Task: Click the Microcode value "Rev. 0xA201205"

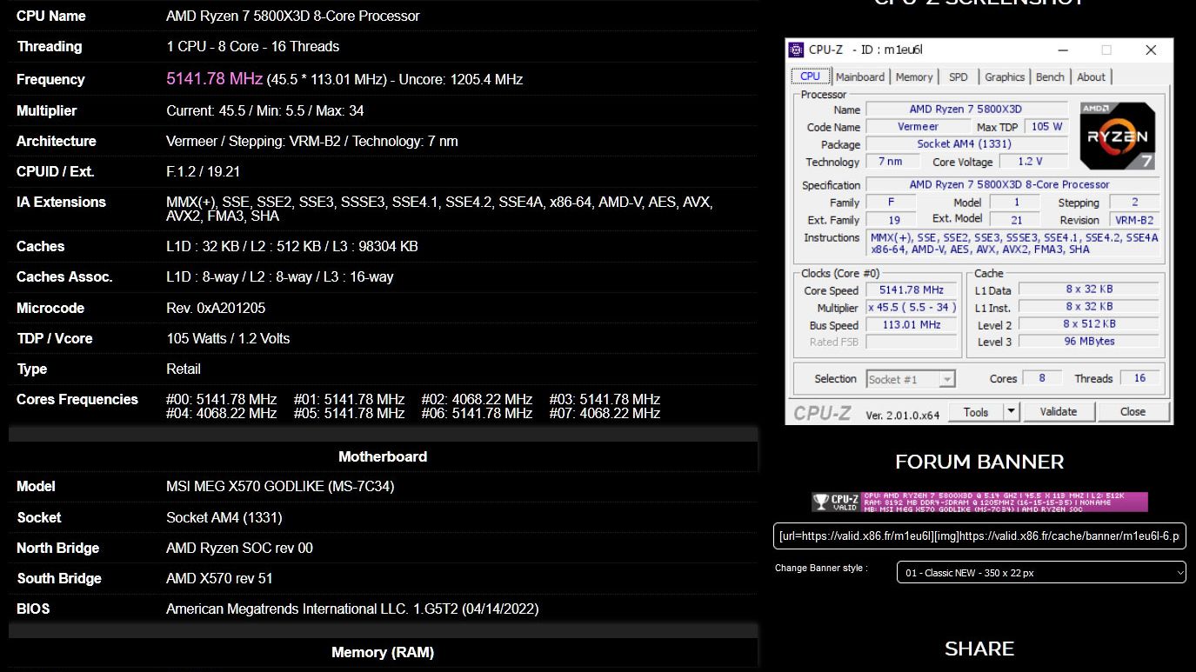Action: (x=216, y=309)
